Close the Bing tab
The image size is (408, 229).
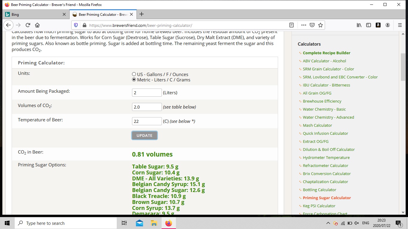(x=64, y=14)
